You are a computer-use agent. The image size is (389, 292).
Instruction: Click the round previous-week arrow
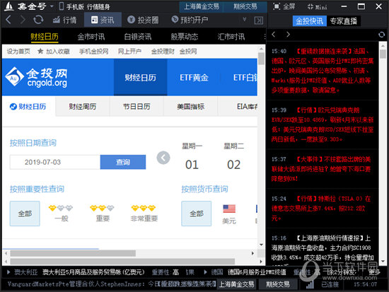point(163,158)
